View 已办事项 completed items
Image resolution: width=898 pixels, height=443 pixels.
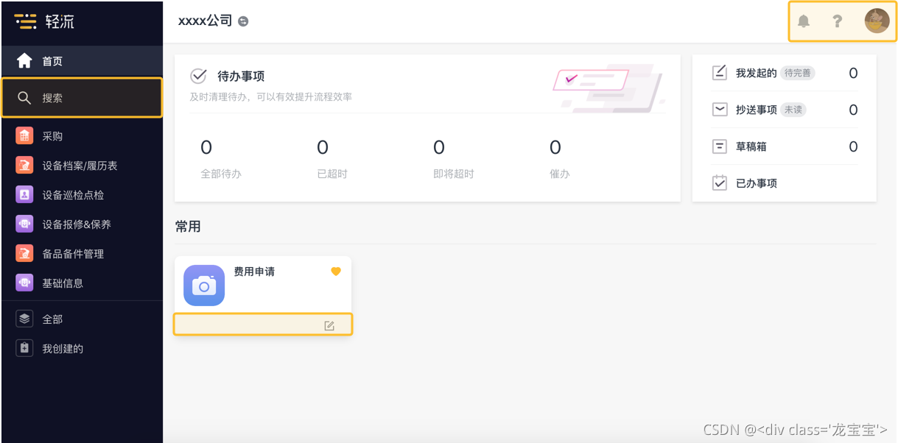756,183
